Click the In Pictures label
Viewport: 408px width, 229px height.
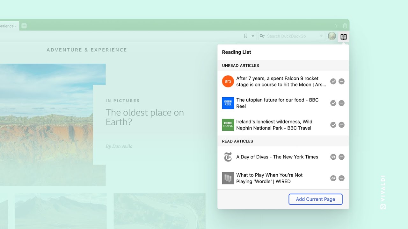(123, 101)
